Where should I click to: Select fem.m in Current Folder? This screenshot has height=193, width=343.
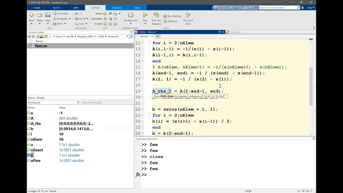coord(80,46)
